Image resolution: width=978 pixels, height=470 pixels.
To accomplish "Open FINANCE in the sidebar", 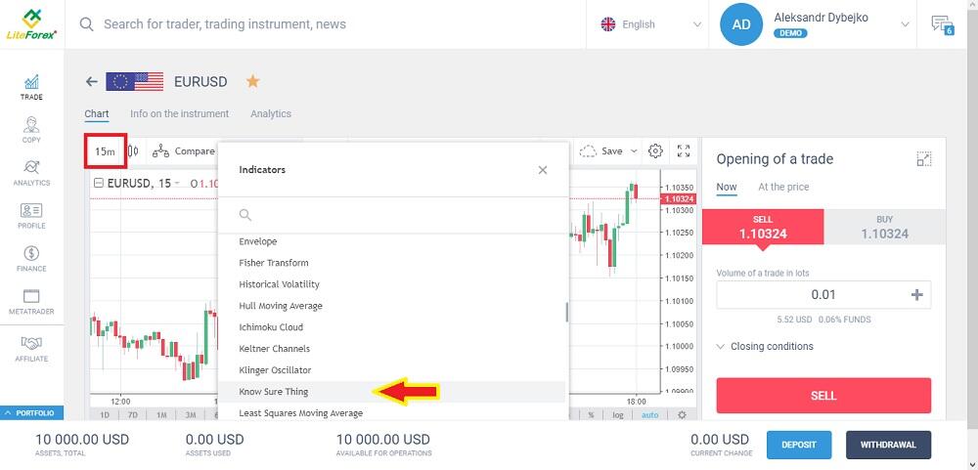I will (x=31, y=259).
